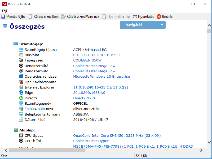
Task: Click the Felhasználó neve user icon
Action: click(x=21, y=109)
